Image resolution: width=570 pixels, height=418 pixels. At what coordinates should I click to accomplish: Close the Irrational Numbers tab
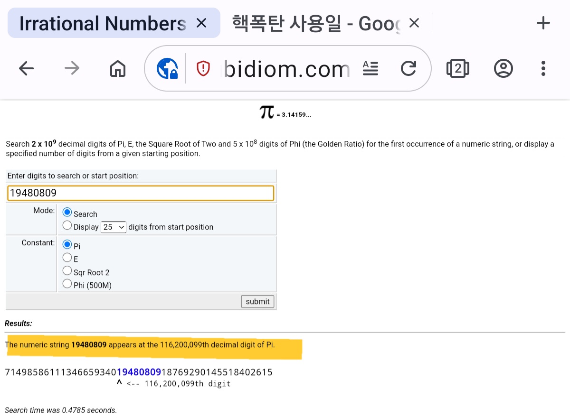[201, 23]
